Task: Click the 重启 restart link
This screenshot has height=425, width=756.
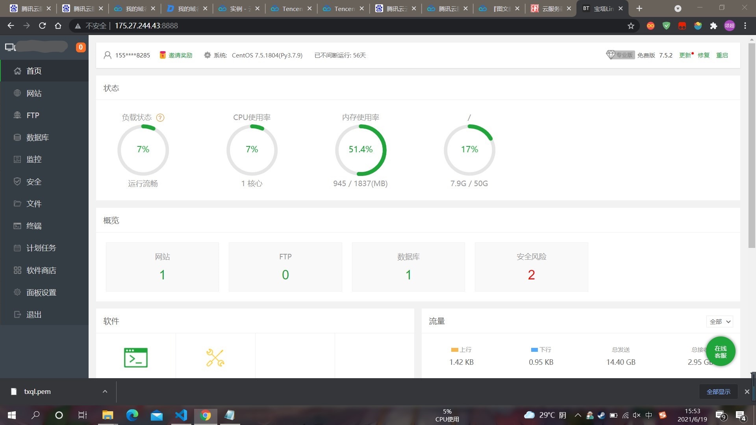Action: point(722,55)
